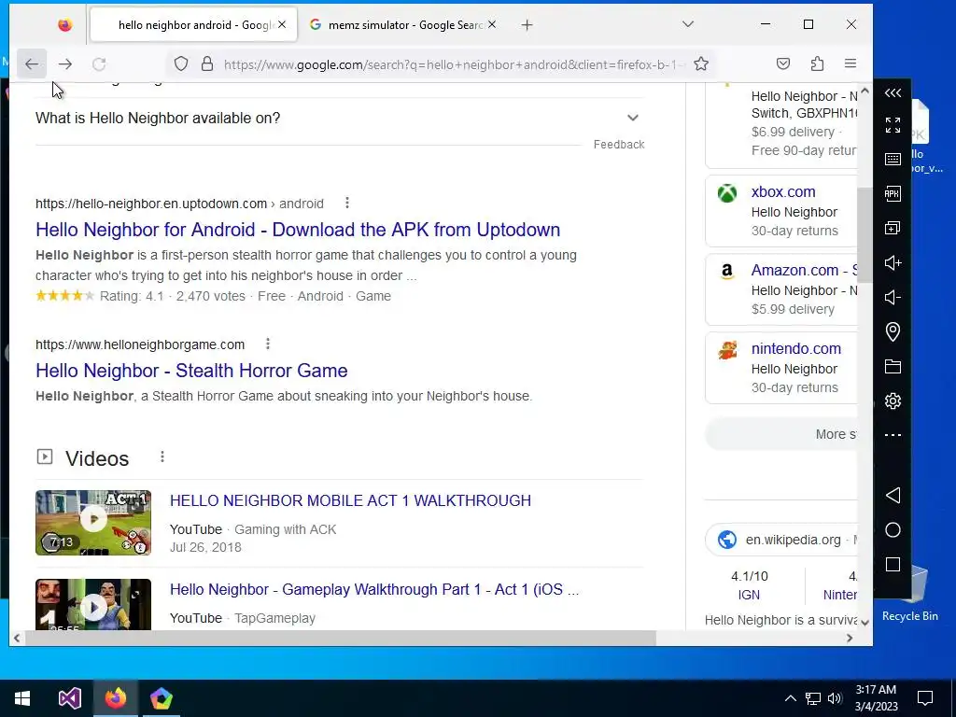Open Amazon.com store listing
This screenshot has width=956, height=717.
coord(804,270)
